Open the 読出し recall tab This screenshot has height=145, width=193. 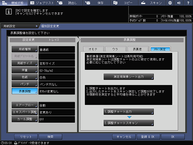click(69, 3)
